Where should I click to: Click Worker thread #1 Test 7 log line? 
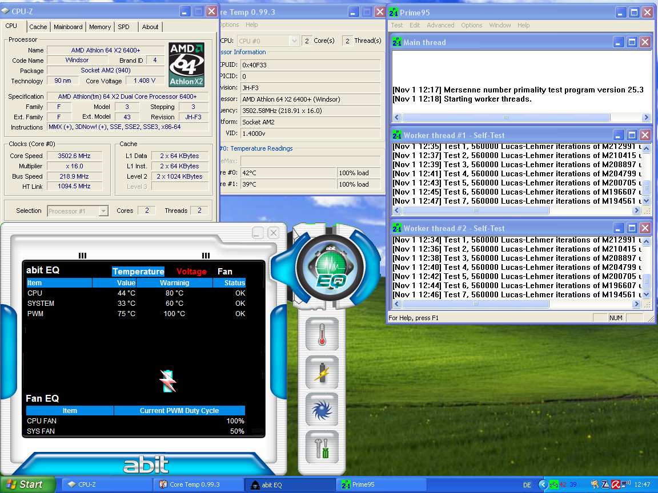[x=517, y=201]
